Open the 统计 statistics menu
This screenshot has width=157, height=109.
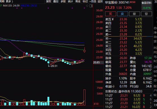[x=70, y=1]
